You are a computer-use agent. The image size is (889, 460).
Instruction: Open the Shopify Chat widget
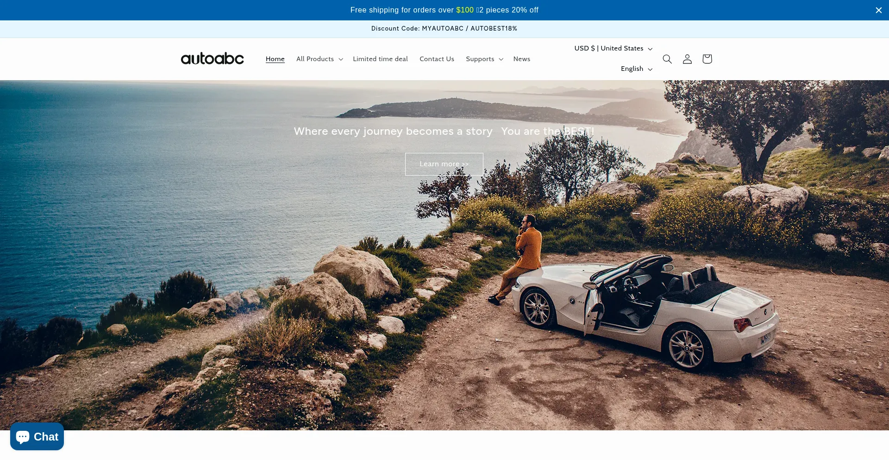tap(37, 436)
